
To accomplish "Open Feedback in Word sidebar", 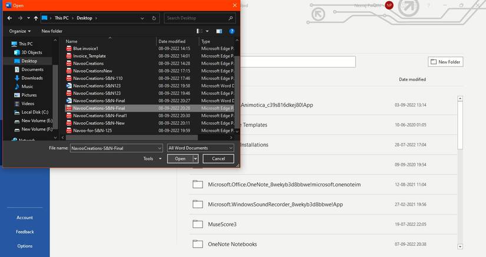I will coord(25,232).
